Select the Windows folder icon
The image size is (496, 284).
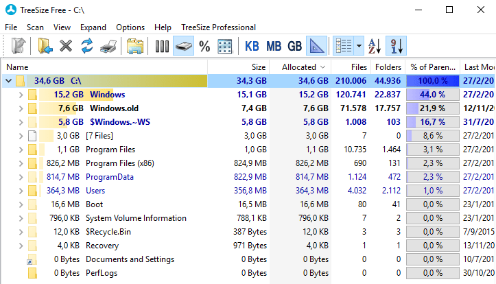click(32, 95)
